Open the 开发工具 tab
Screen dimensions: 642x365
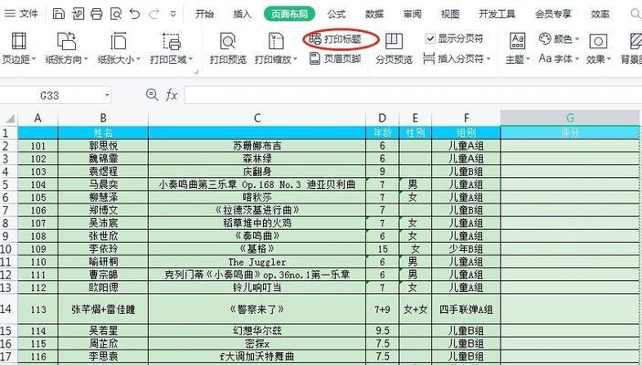(497, 14)
